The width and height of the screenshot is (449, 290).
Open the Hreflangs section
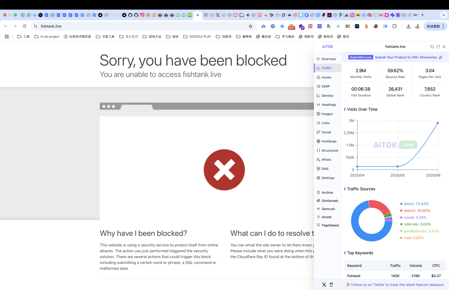tap(326, 141)
